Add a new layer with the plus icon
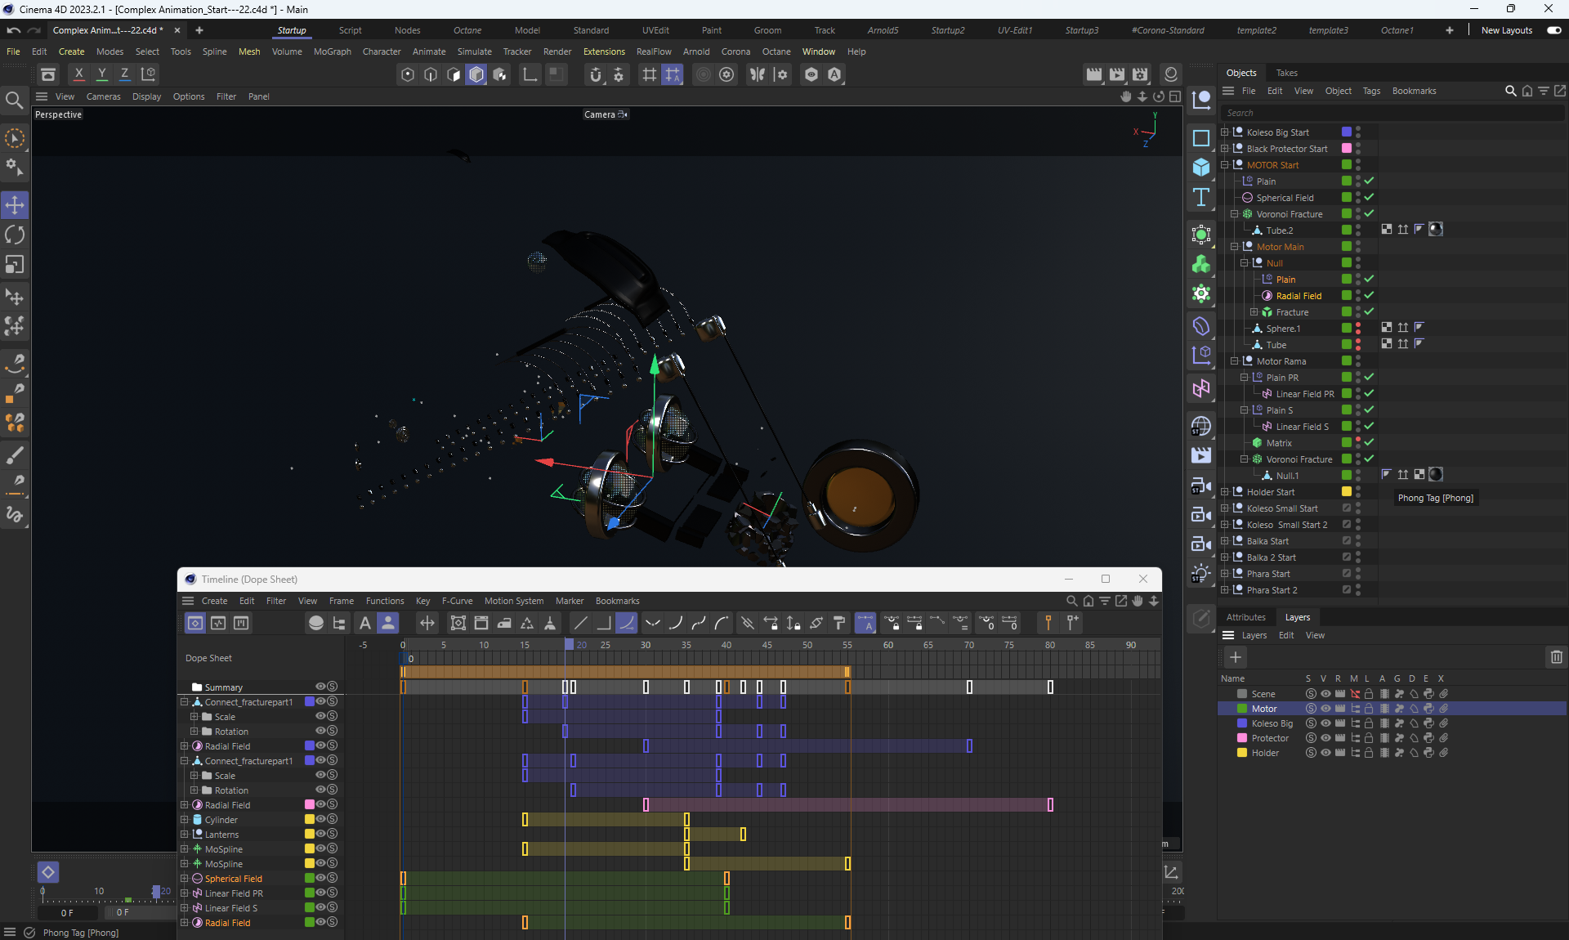This screenshot has height=940, width=1569. [x=1236, y=657]
